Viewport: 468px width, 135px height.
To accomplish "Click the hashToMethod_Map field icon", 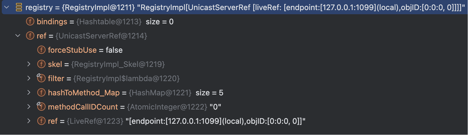I will click(x=41, y=93).
